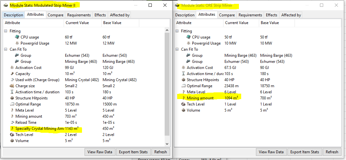Click the 1143 m³ specialty crystal value
346x160 pixels.
(x=72, y=129)
